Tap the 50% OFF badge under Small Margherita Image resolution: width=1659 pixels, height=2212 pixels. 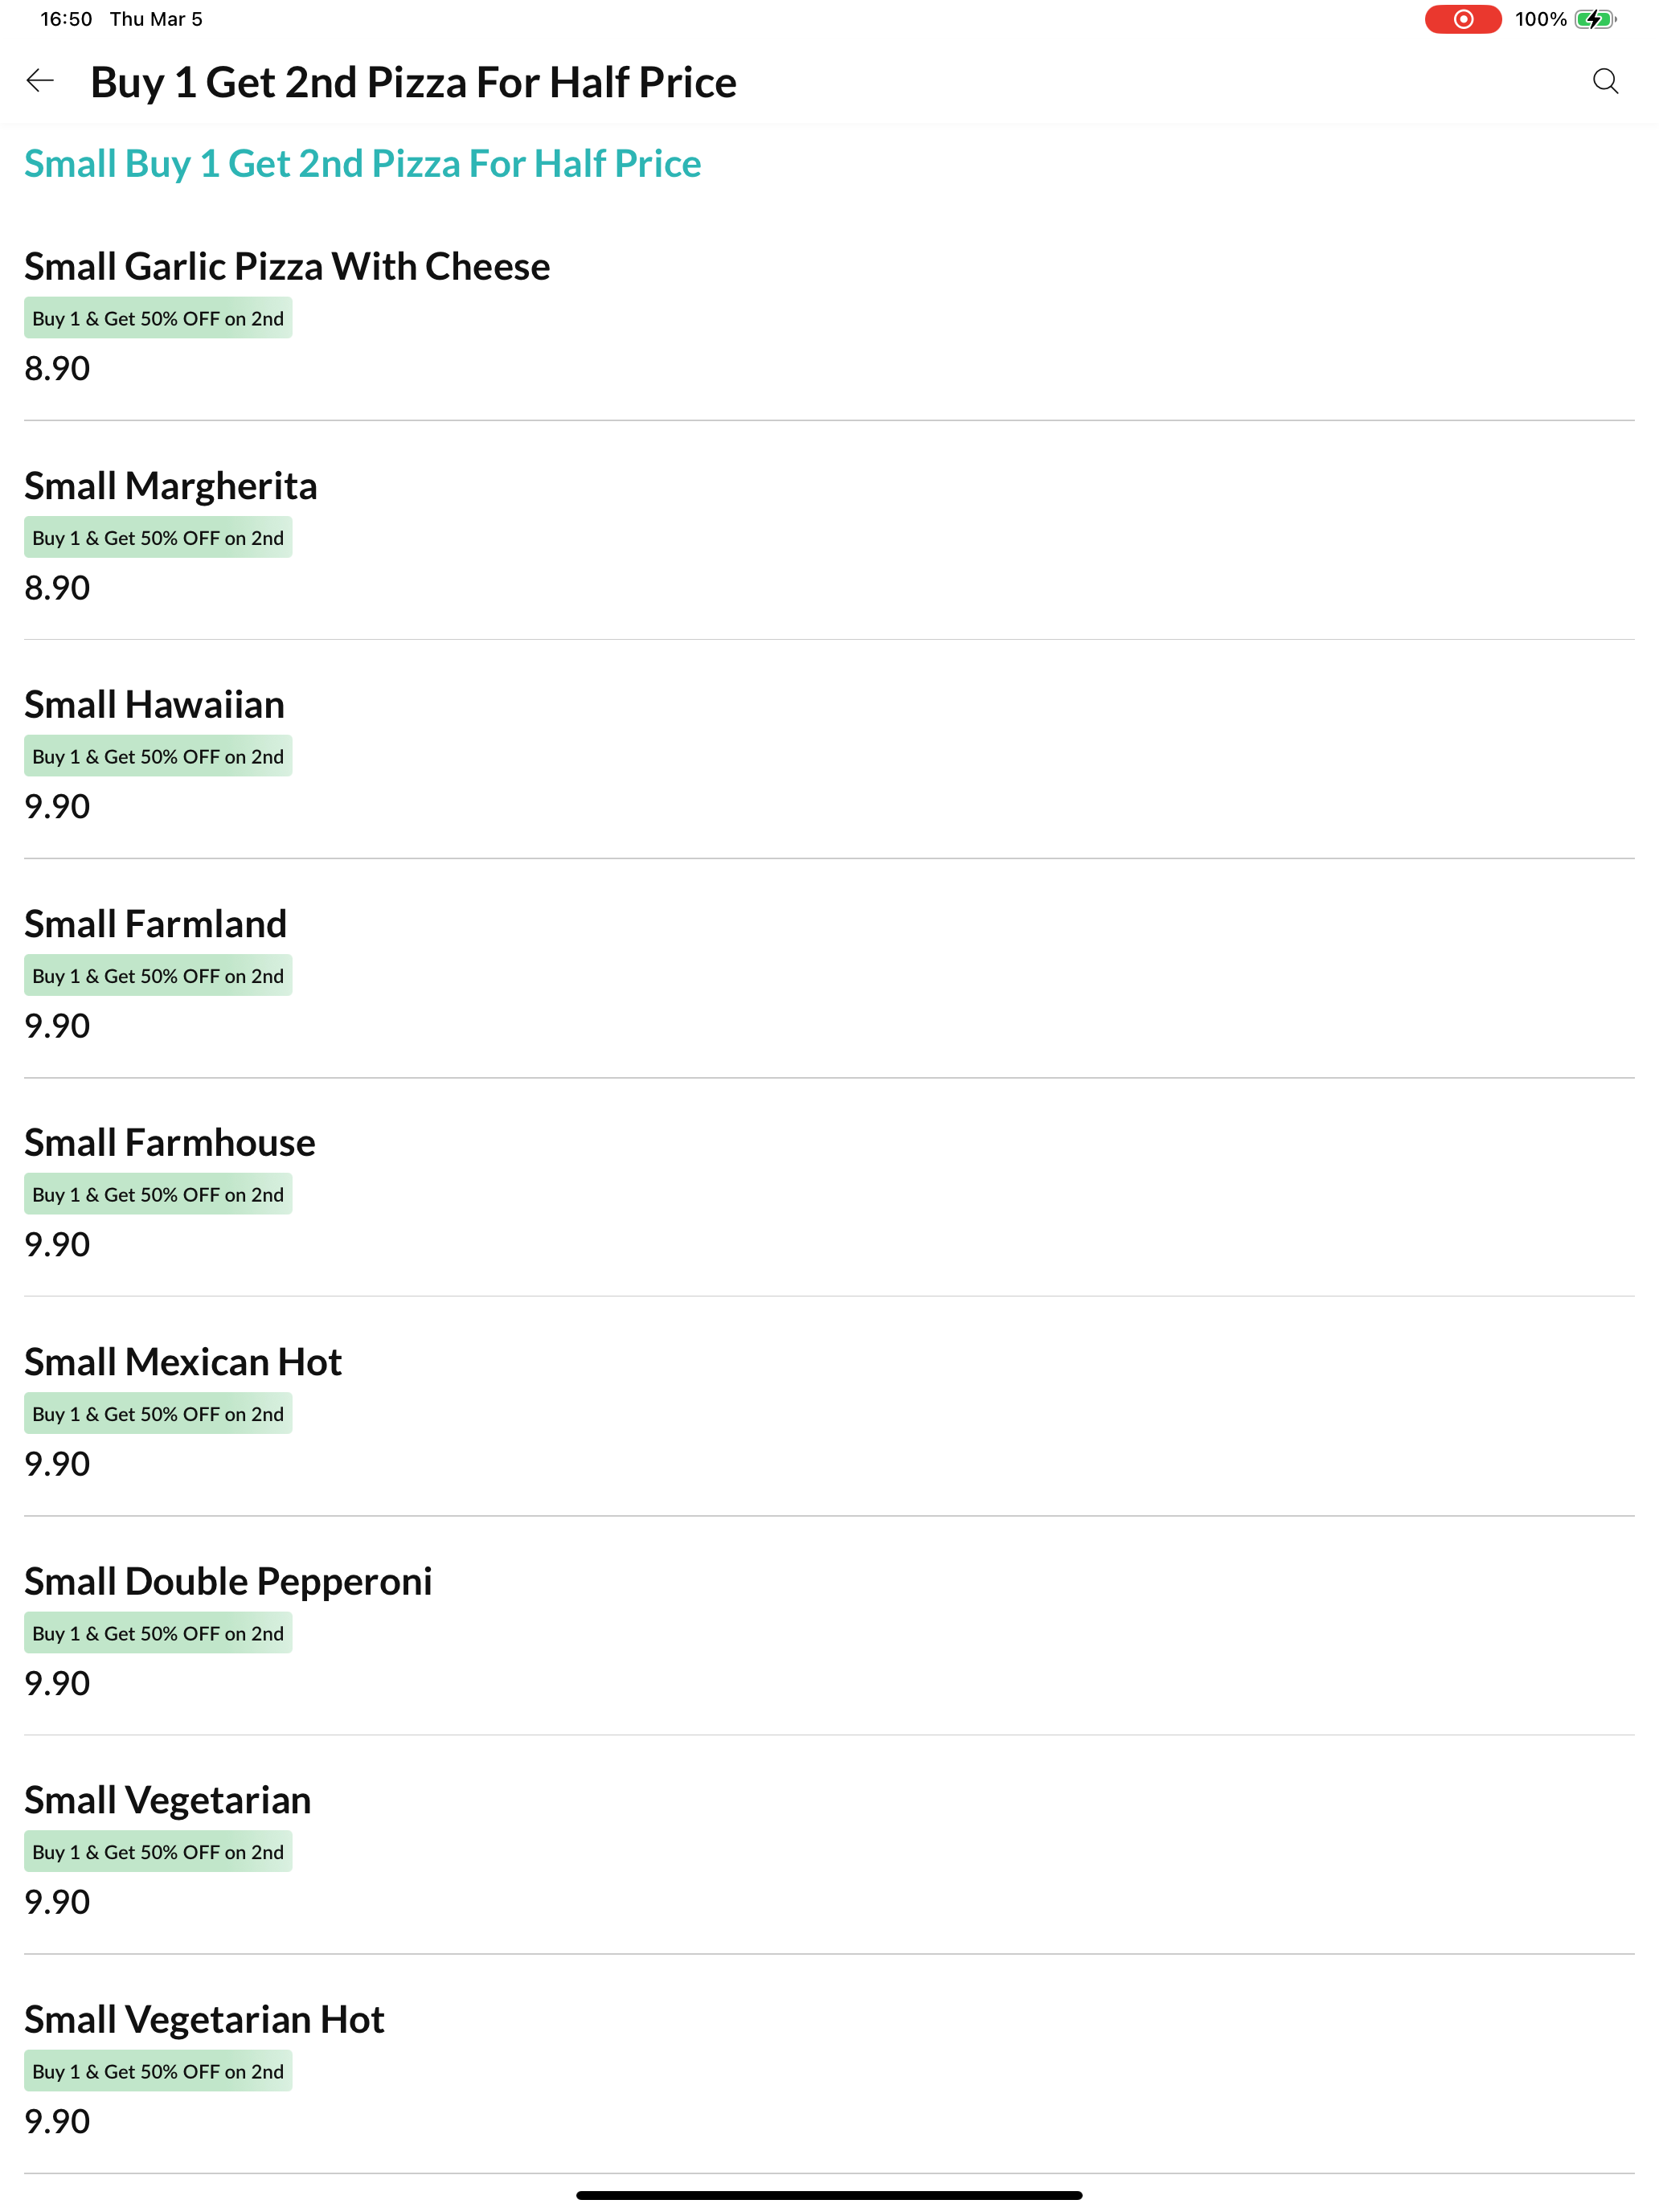158,538
